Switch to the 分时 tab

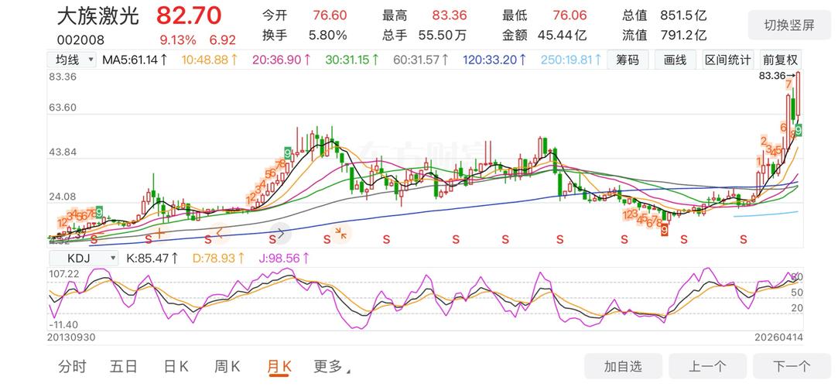72,367
